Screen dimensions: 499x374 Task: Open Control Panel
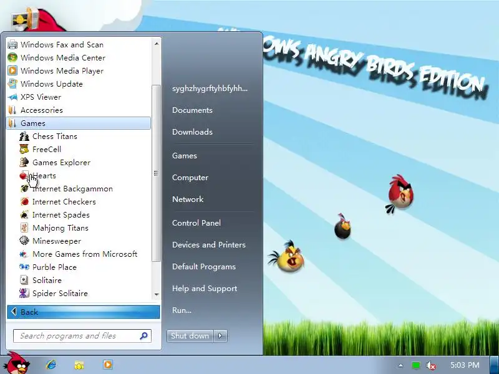pos(196,223)
